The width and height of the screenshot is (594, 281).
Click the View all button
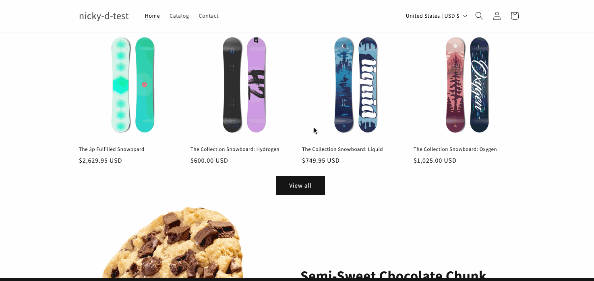click(x=300, y=186)
